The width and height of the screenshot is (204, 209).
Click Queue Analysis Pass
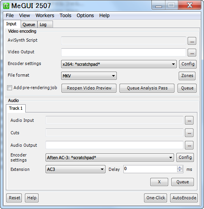pos(147,88)
